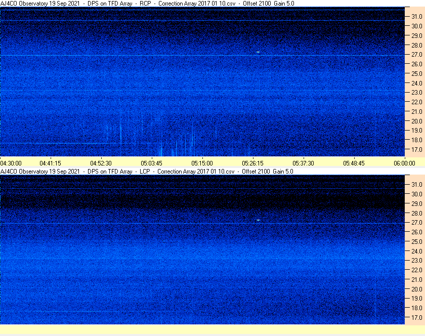425x336 pixels.
Task: Click the 21.0 frequency label in LCP panel
Action: (x=417, y=279)
